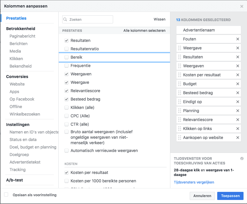Enable the "Frequentie" checkbox
Screen dimensions: 247x204
[x=67, y=66]
